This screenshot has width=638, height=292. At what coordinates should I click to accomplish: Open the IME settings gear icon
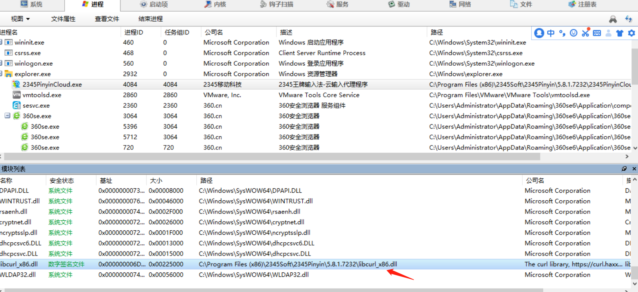[x=632, y=33]
